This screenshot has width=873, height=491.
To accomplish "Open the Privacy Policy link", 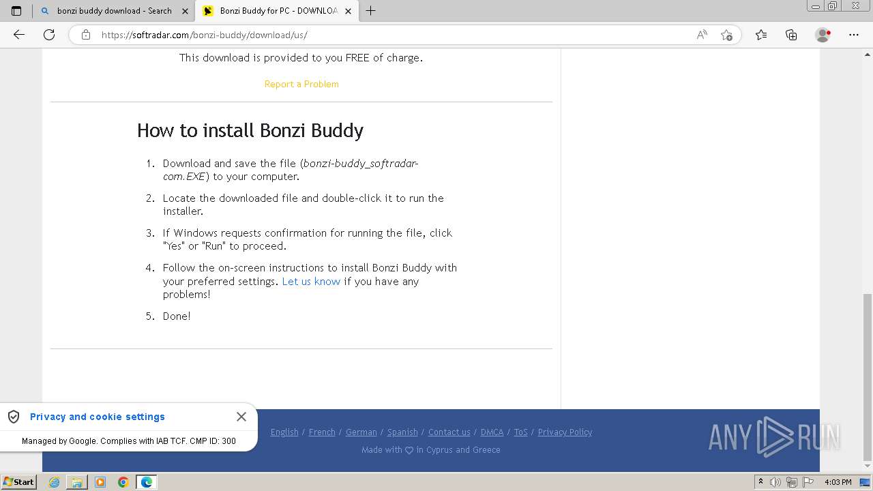I will [x=565, y=432].
